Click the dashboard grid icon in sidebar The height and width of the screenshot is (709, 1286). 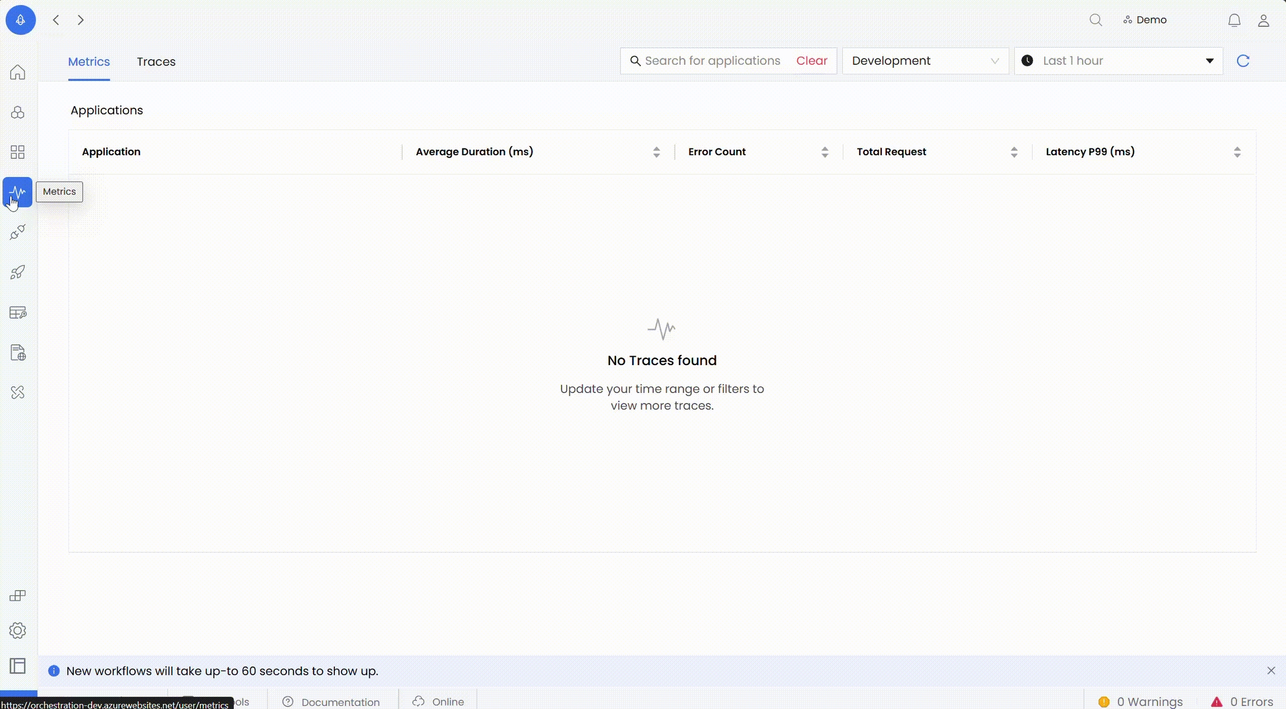tap(18, 152)
